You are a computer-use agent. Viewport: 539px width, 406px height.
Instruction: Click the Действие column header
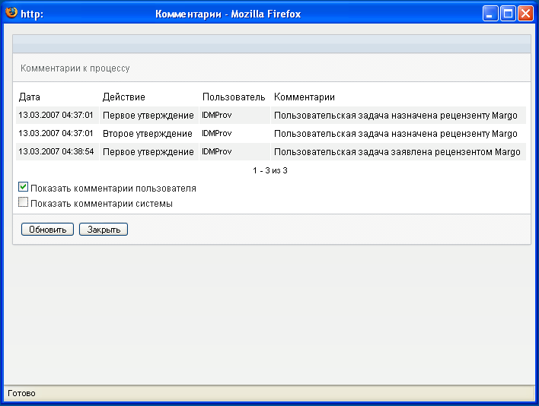[123, 97]
